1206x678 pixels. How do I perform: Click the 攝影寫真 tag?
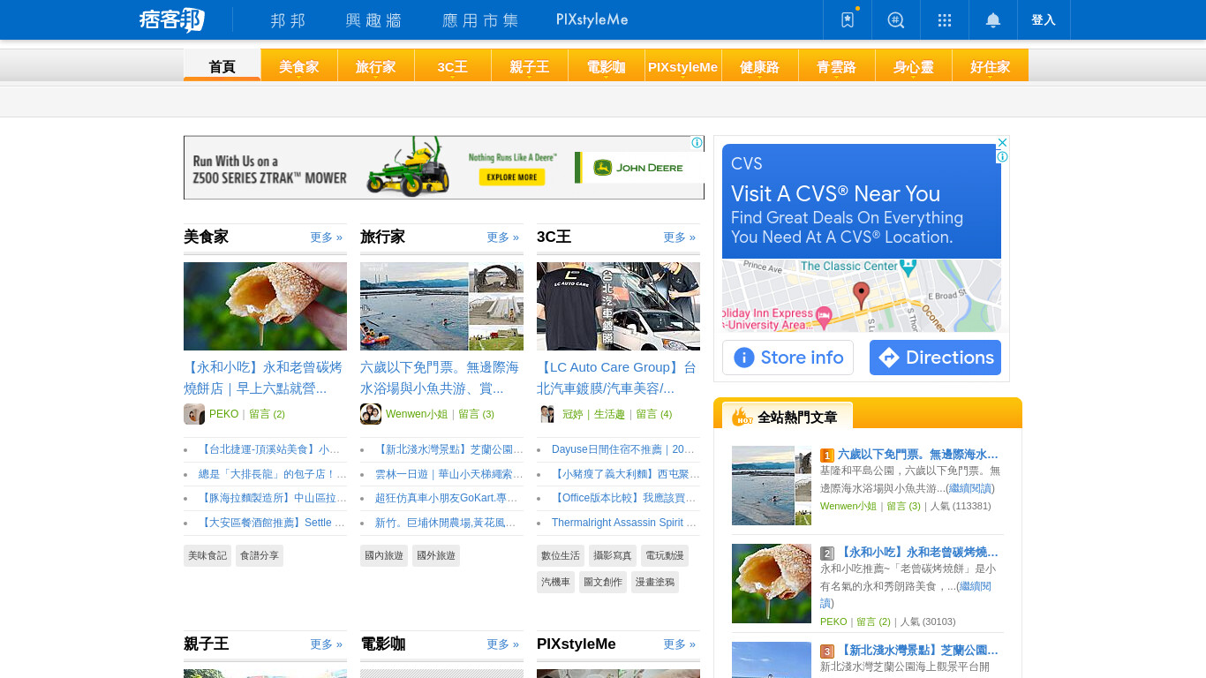[x=613, y=556]
